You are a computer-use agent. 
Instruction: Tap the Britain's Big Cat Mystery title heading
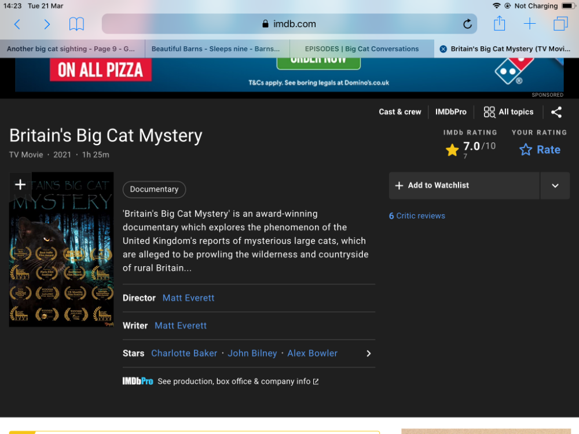[x=106, y=135]
